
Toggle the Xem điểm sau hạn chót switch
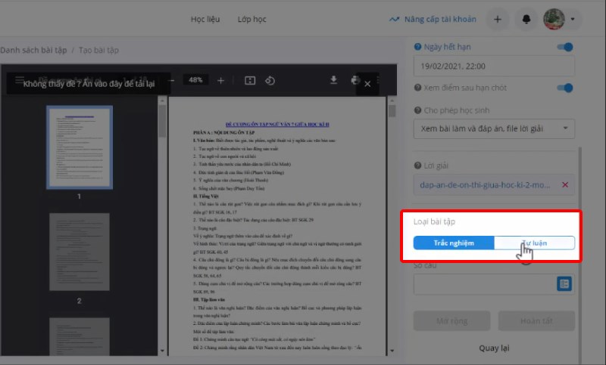click(565, 88)
